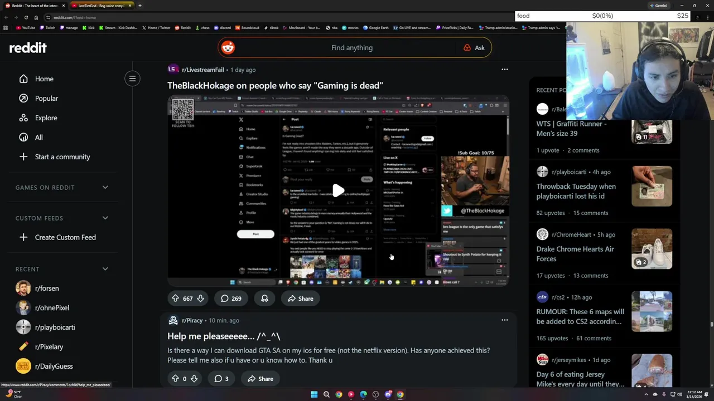
Task: Open Kick bookmark
Action: point(89,28)
